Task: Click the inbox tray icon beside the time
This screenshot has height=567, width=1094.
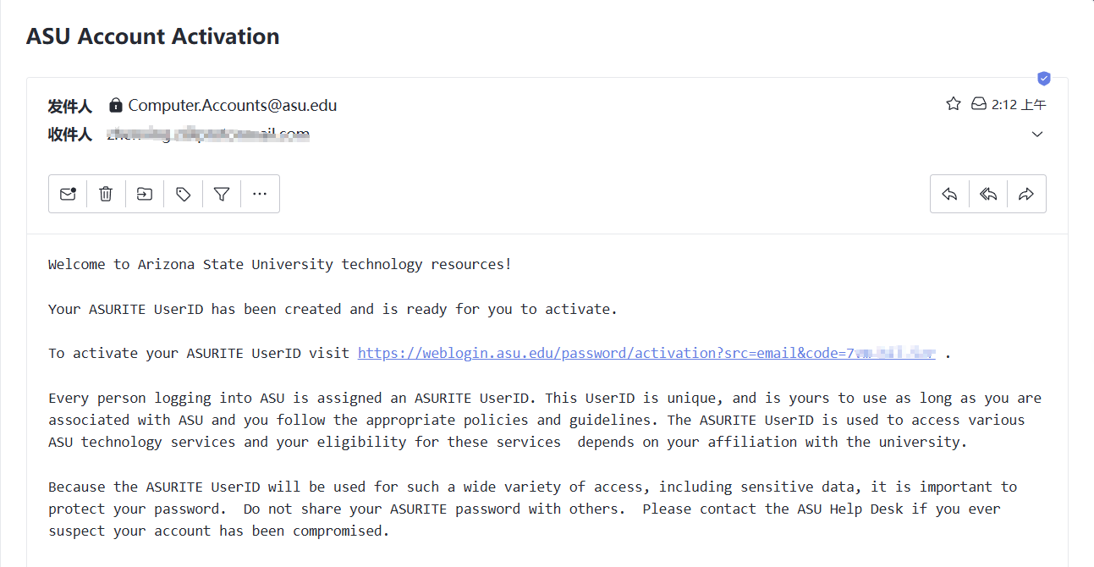Action: pos(979,104)
